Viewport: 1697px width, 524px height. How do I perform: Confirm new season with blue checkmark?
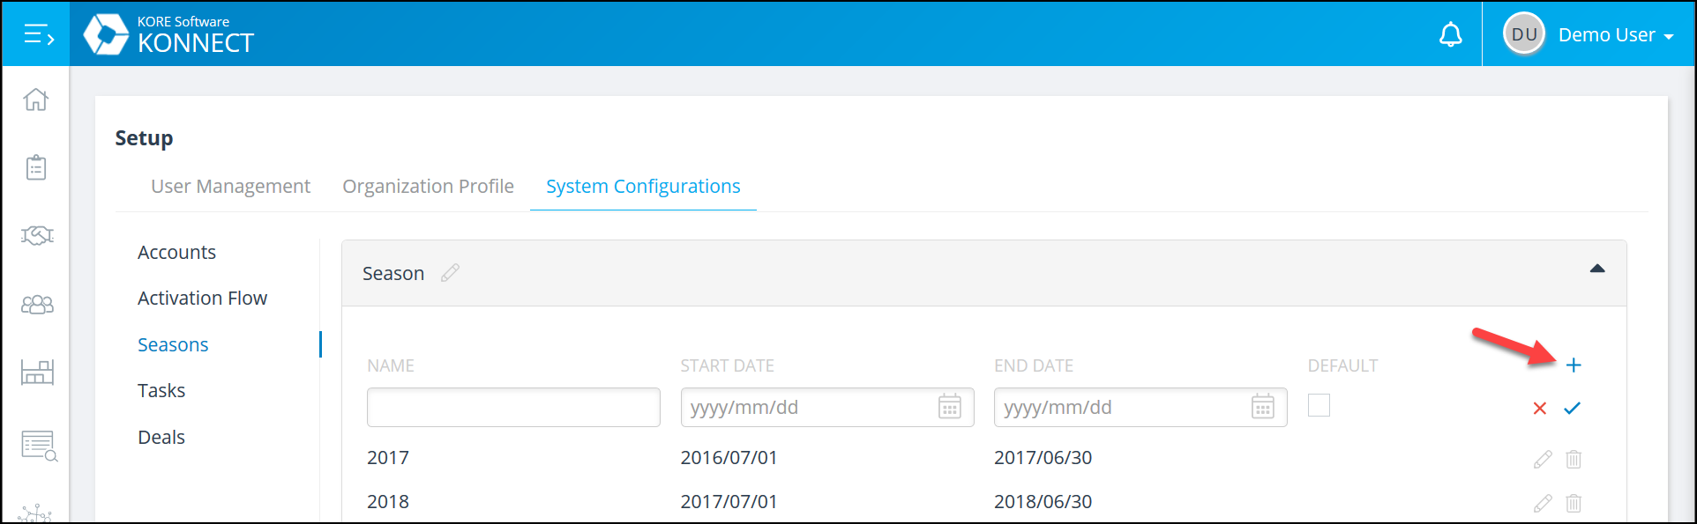(1572, 408)
